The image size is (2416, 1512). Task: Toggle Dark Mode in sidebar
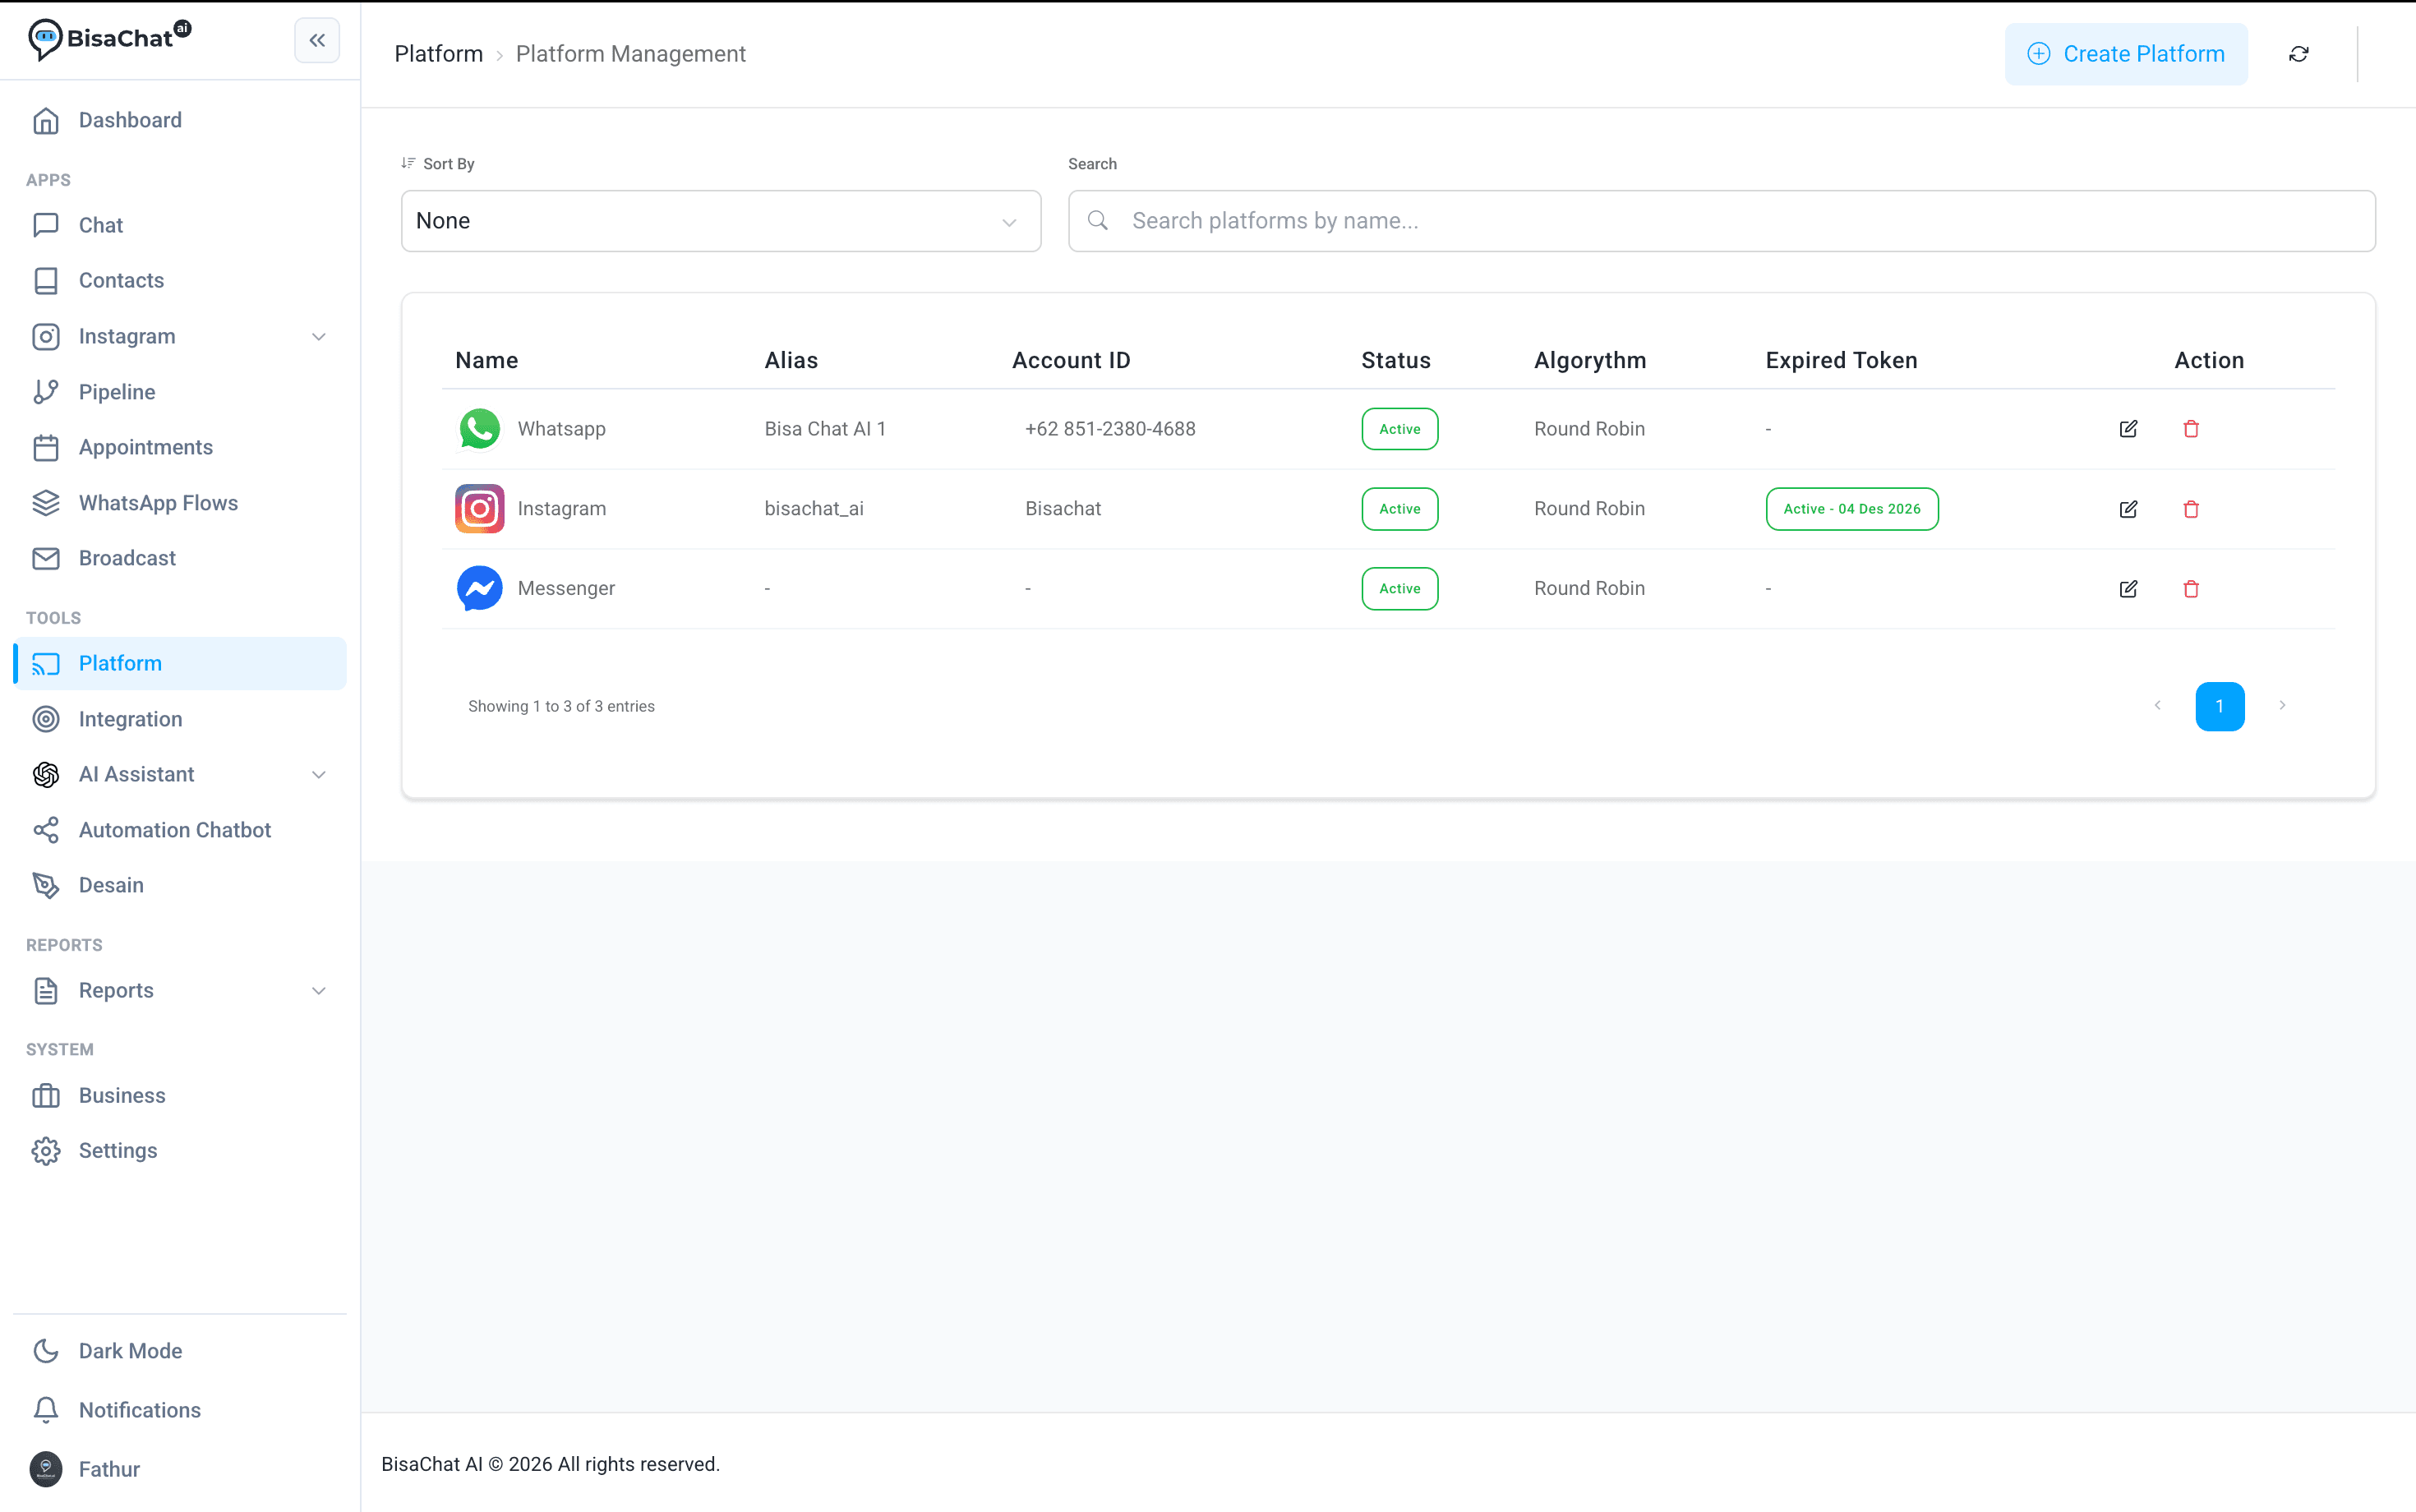pos(180,1351)
